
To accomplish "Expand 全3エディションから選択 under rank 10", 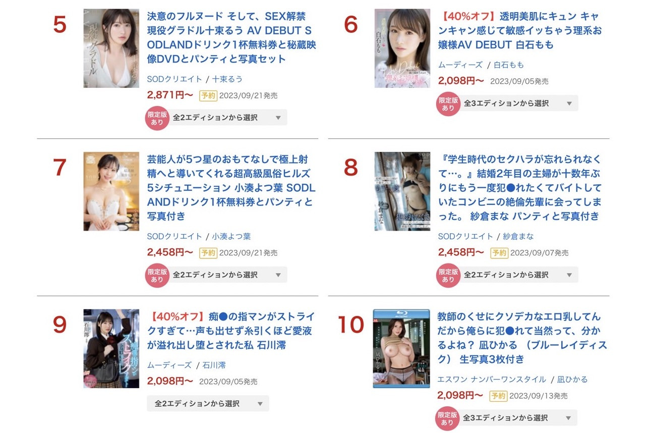I will (518, 418).
